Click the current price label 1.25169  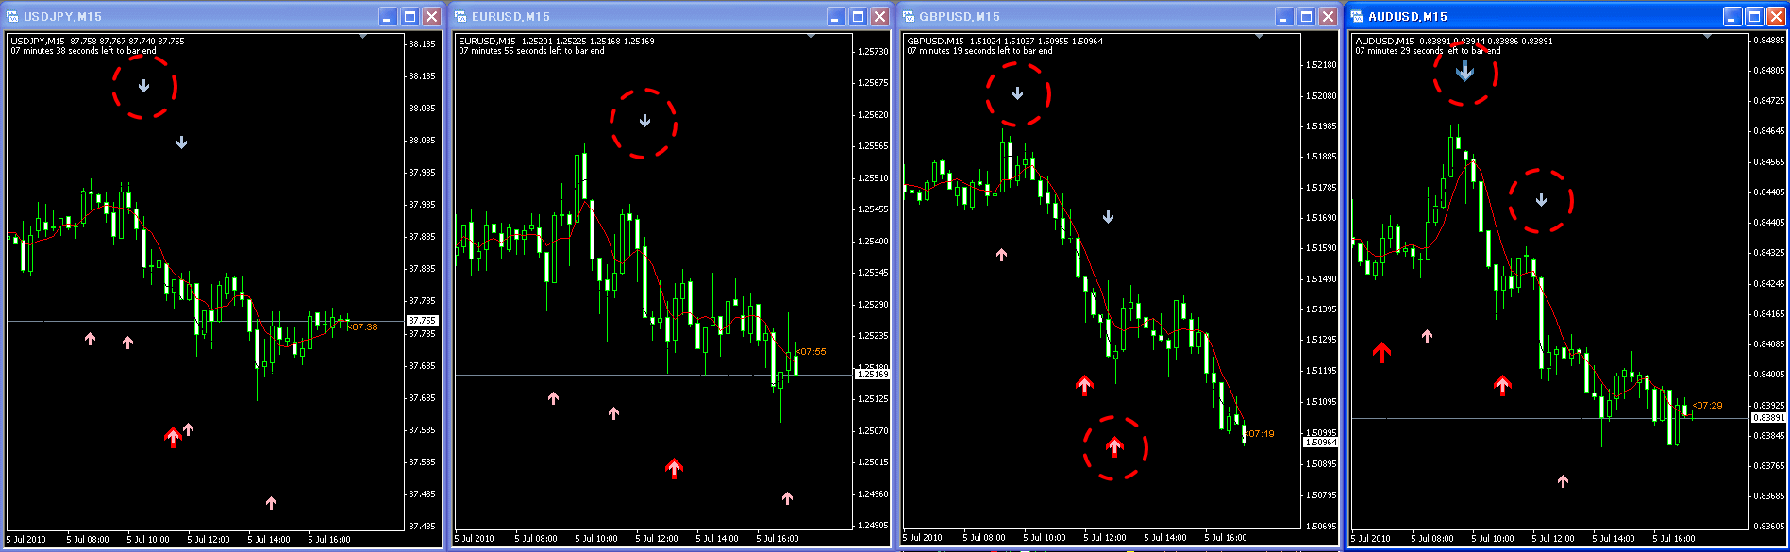pyautogui.click(x=873, y=375)
